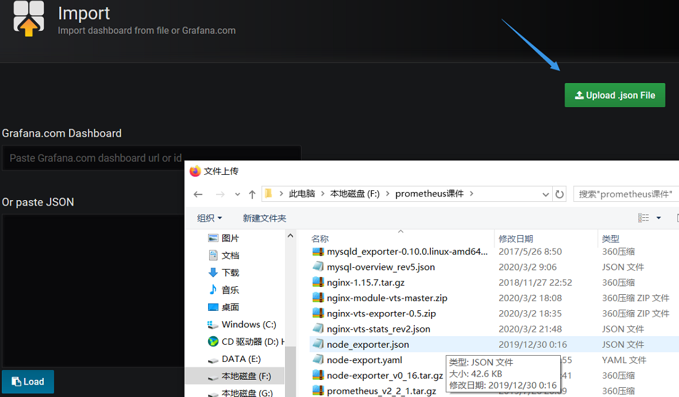
Task: Select 下载 in the navigation pane
Action: pyautogui.click(x=230, y=273)
